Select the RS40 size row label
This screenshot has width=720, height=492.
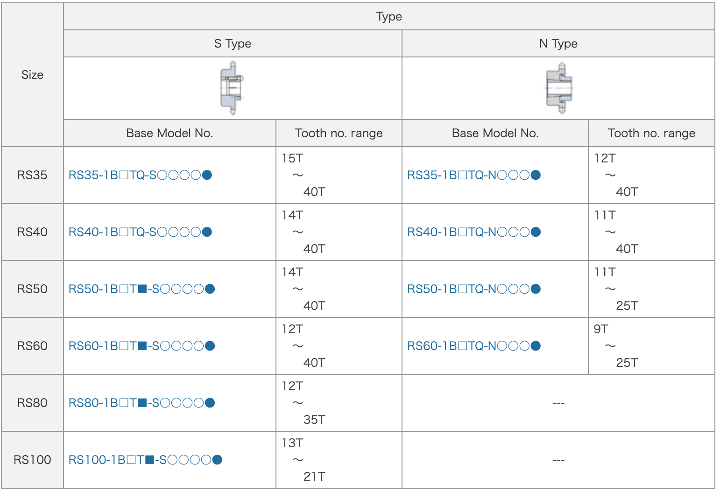[x=32, y=232]
